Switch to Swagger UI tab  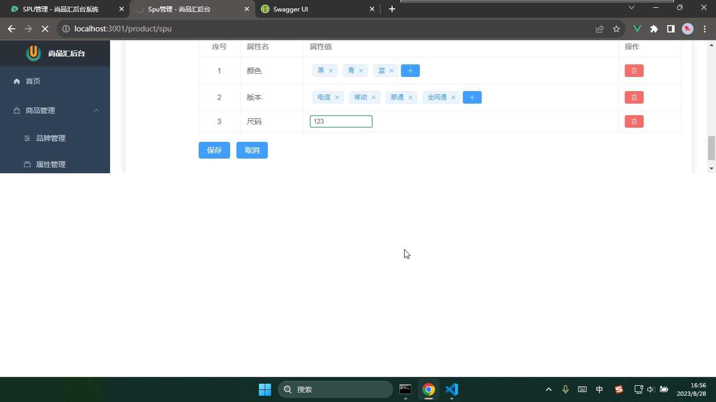coord(318,9)
